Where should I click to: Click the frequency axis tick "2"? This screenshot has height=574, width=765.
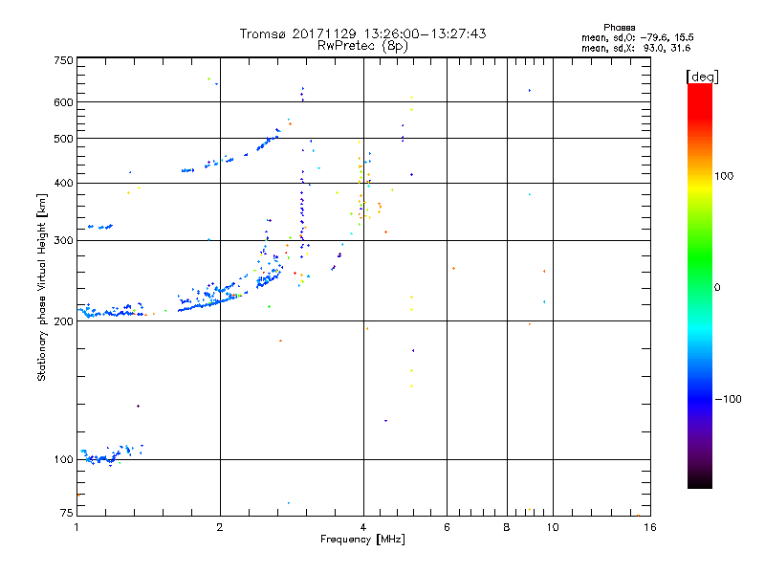point(220,527)
